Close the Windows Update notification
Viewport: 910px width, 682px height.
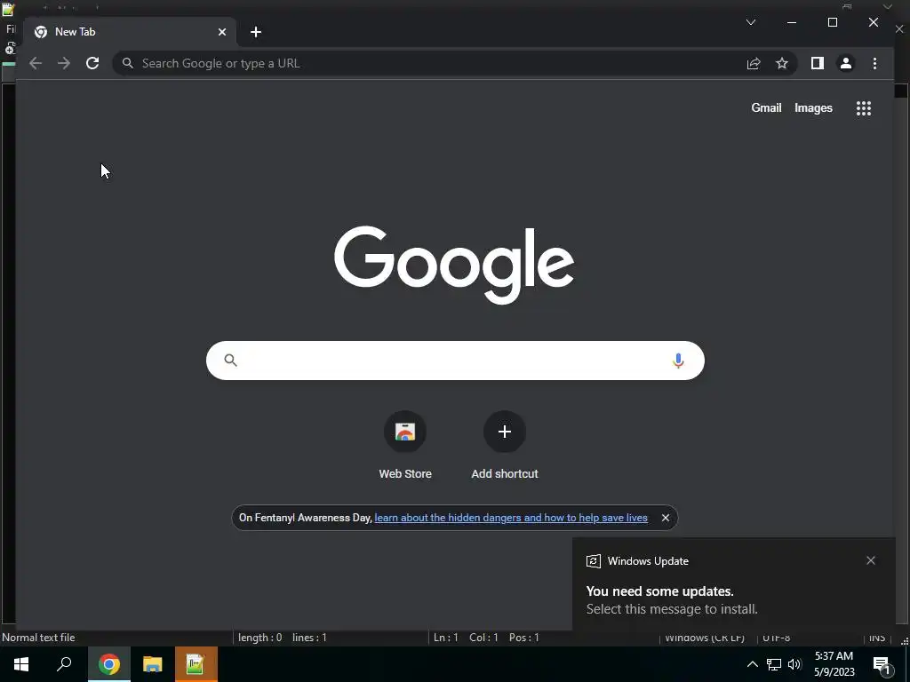coord(871,560)
